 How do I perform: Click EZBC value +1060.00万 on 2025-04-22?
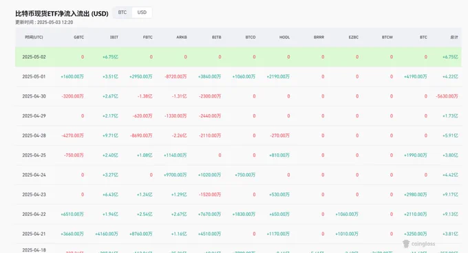click(x=347, y=214)
